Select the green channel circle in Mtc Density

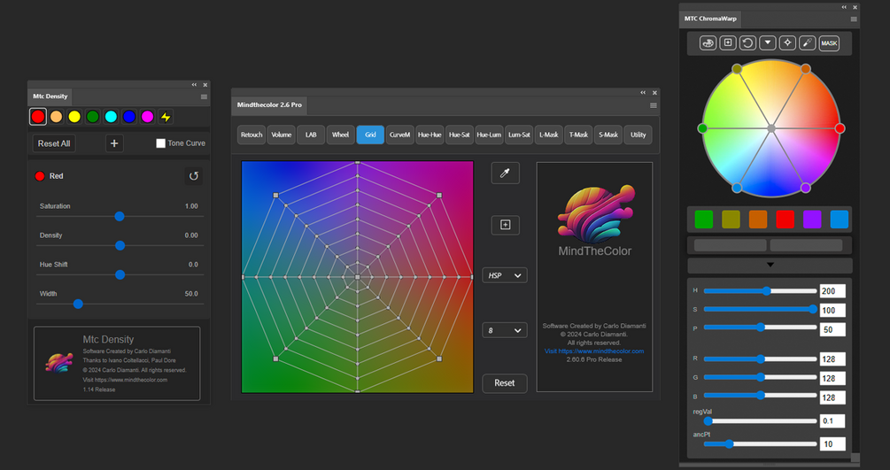[92, 117]
